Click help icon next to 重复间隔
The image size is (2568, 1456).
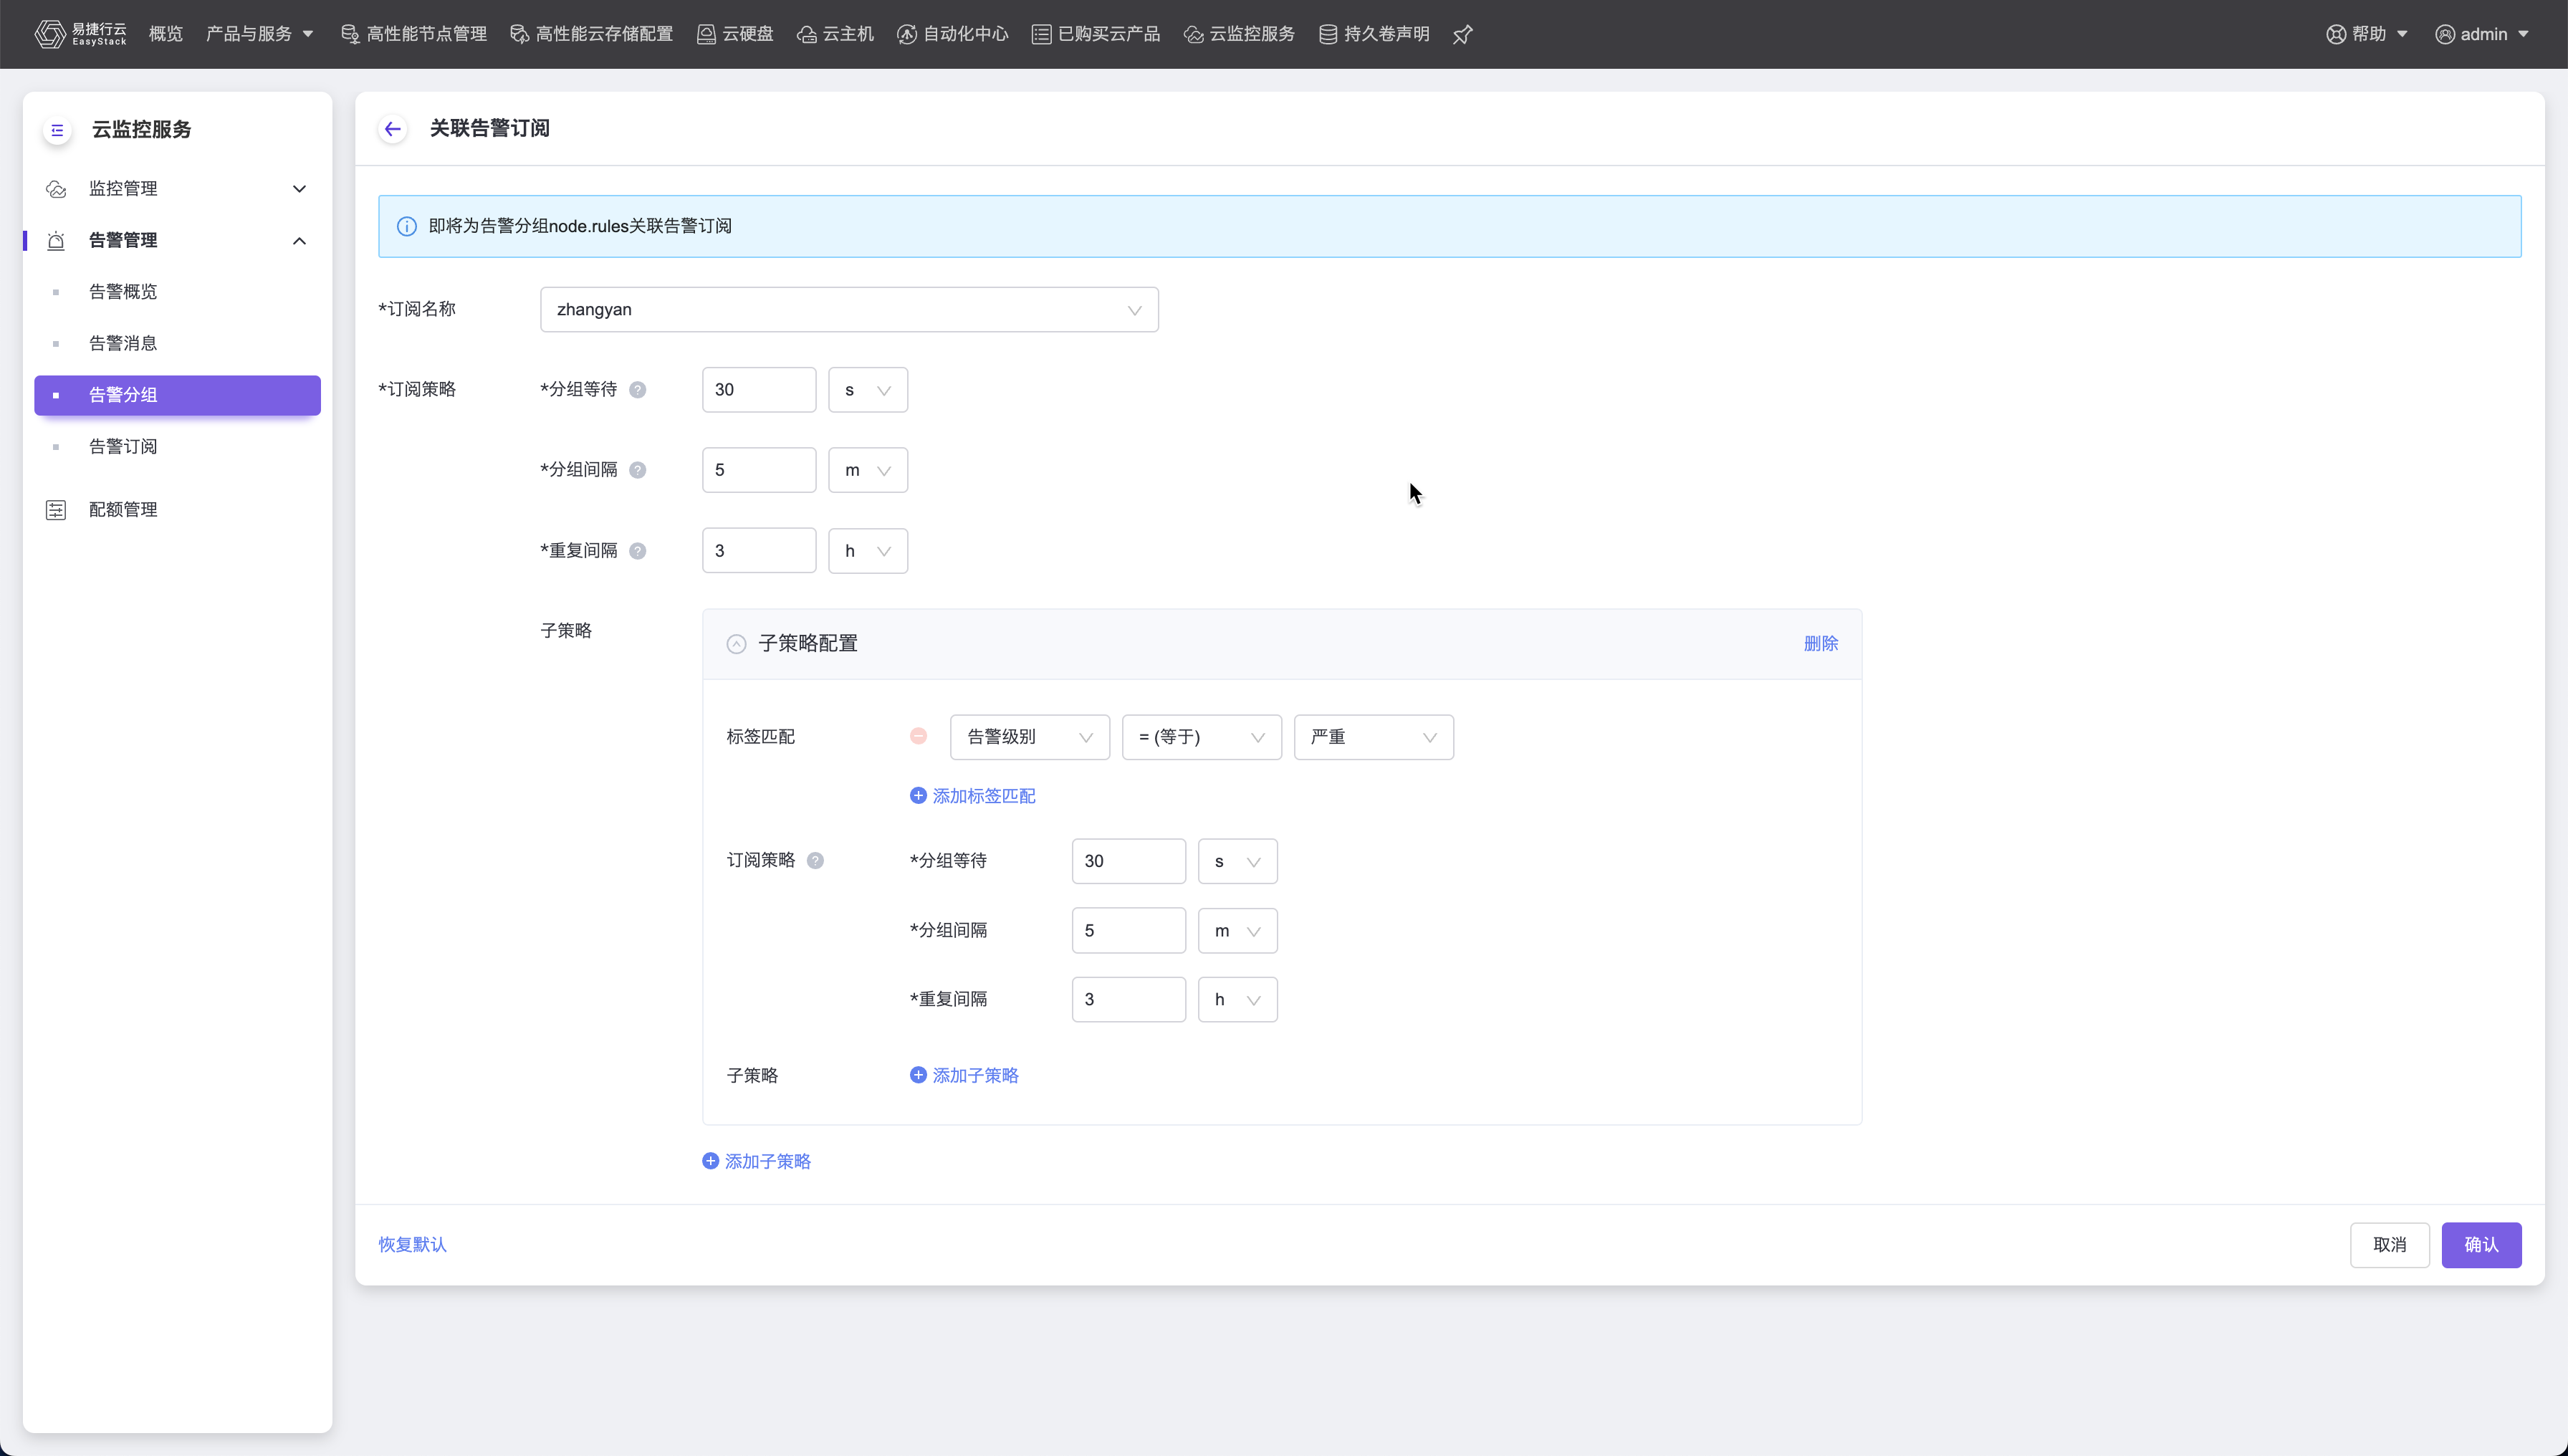637,551
